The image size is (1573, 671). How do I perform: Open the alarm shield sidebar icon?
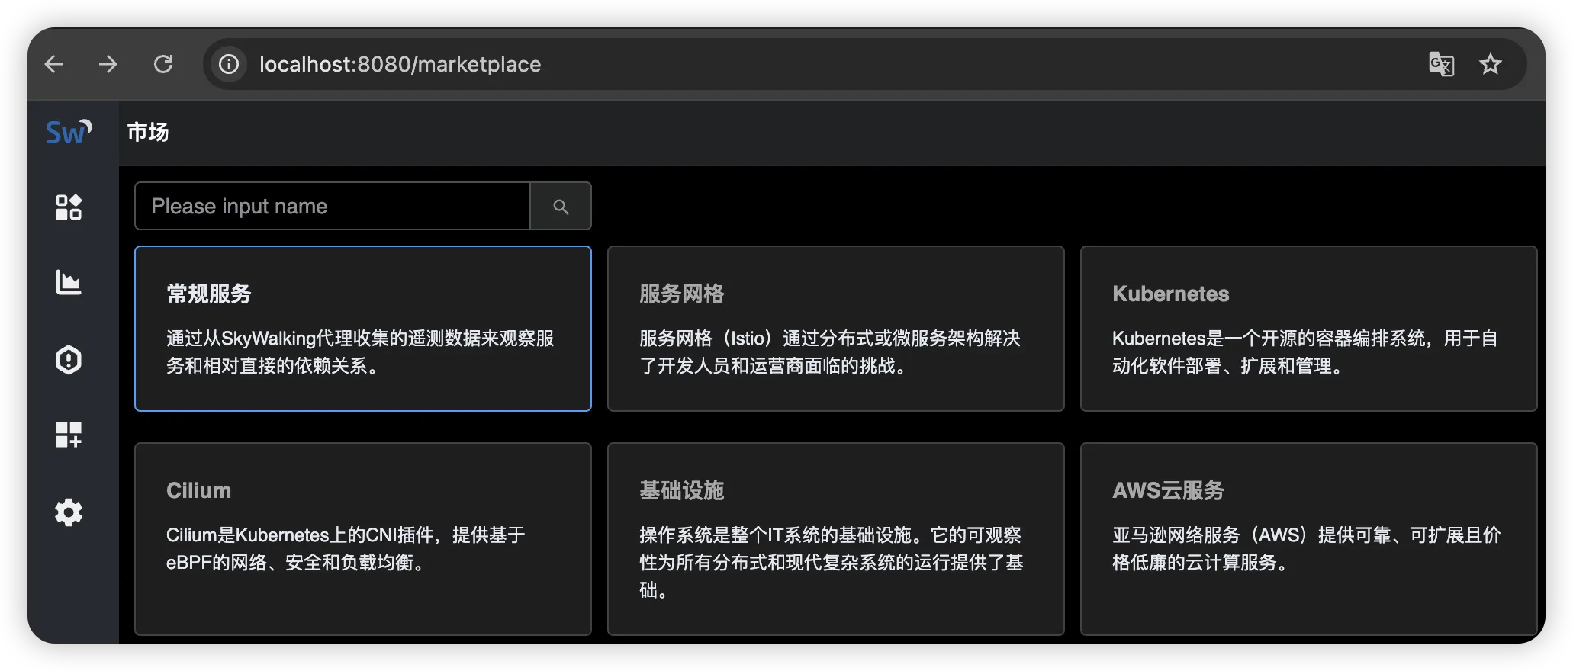pos(69,360)
